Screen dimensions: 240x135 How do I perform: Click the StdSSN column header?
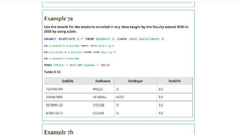pyautogui.click(x=68, y=81)
